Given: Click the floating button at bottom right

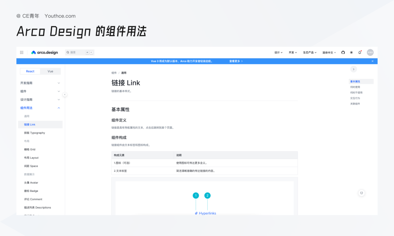Looking at the screenshot, I should (x=362, y=193).
